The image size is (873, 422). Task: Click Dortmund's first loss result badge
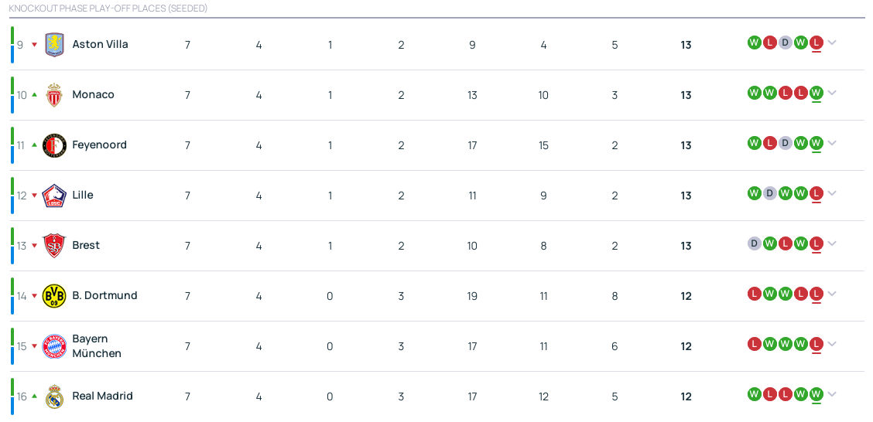tap(754, 294)
